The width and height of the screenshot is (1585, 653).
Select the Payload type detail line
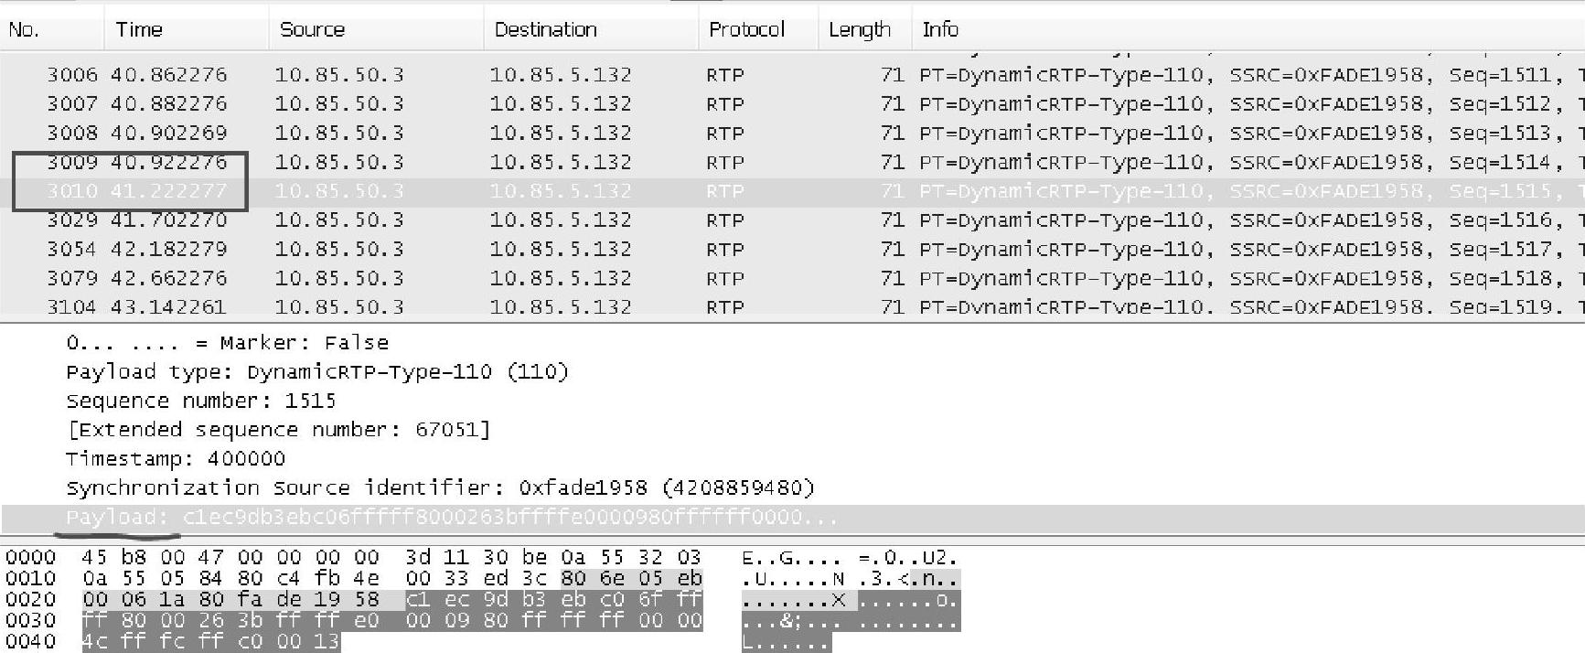click(317, 372)
